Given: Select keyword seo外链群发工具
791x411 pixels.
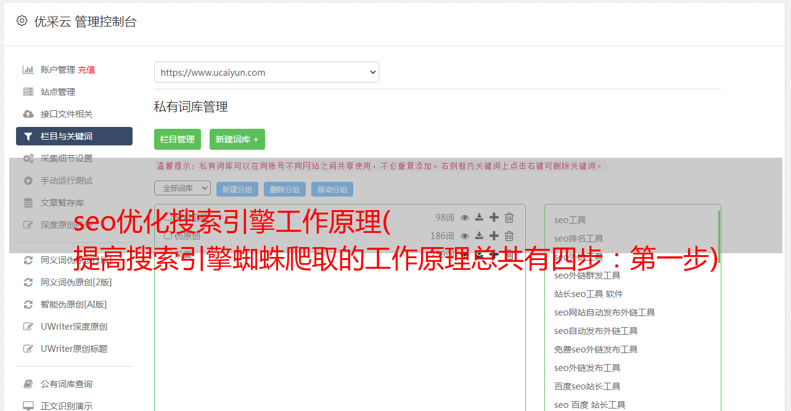Looking at the screenshot, I should point(588,275).
